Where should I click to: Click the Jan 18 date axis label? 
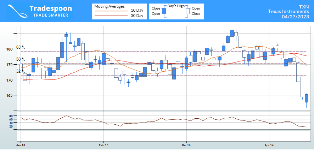21,145
